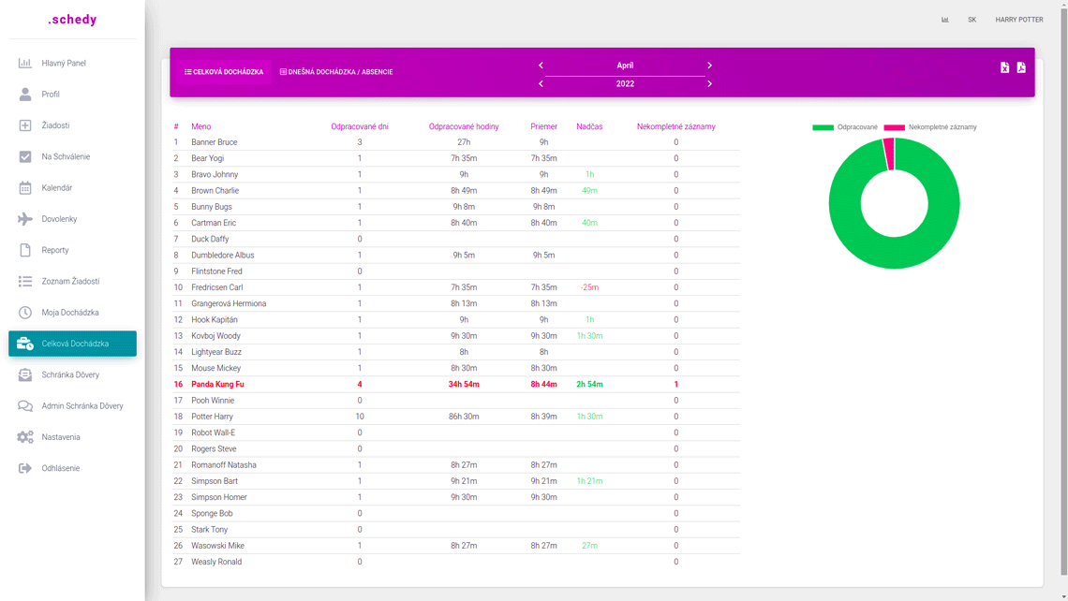Open Dovolenky via the airplane icon
This screenshot has height=601, width=1068.
pos(25,219)
